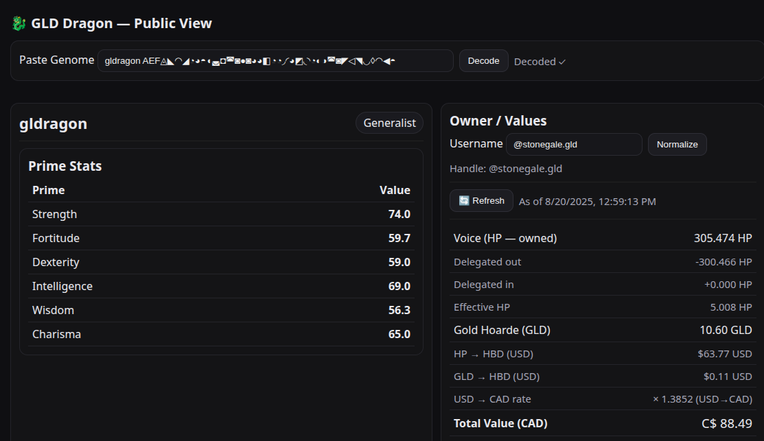The height and width of the screenshot is (441, 764).
Task: Click the Value column header
Action: 395,190
